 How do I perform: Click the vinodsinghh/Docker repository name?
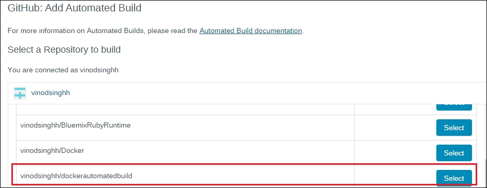click(x=52, y=150)
